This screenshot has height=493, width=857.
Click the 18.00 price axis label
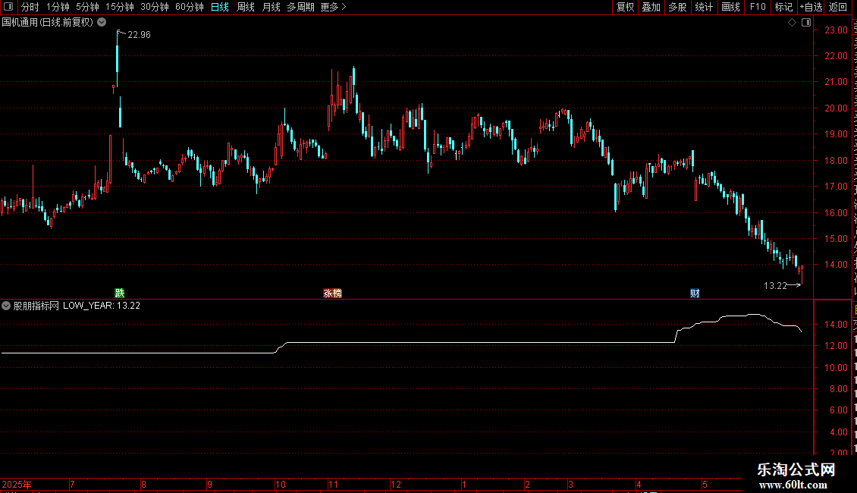coord(837,161)
